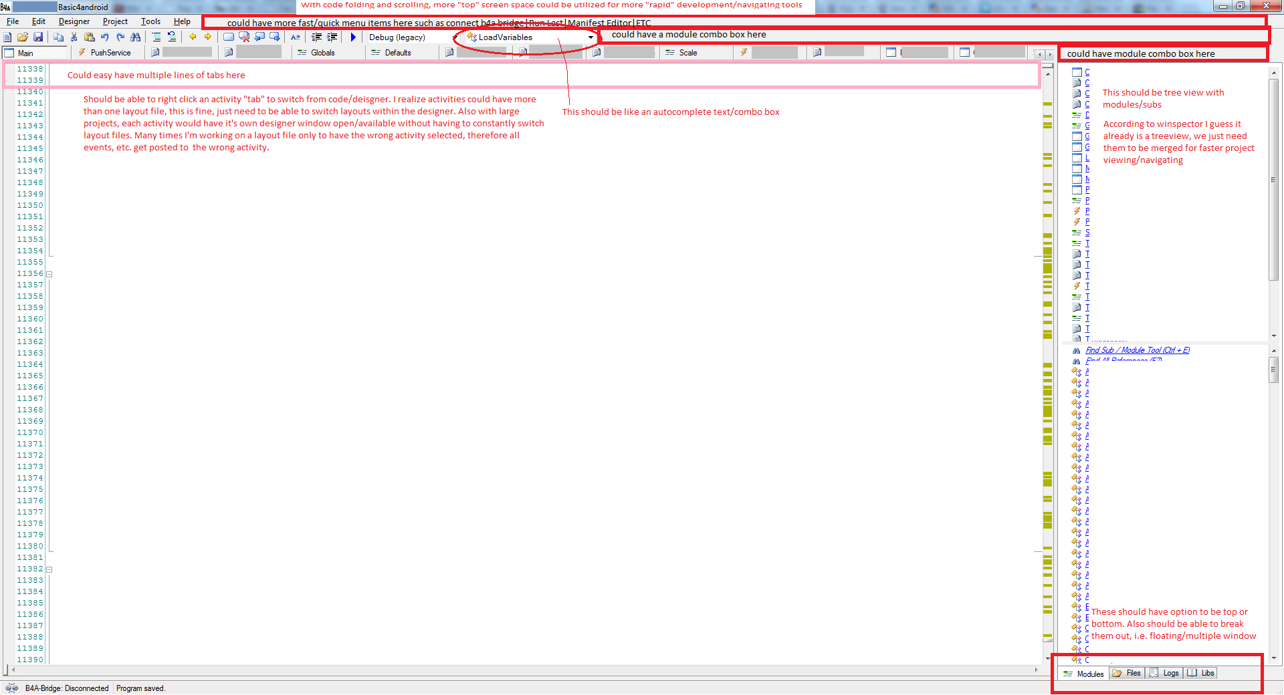This screenshot has width=1284, height=695.
Task: Copy selection using the Copy toolbar icon
Action: [x=58, y=37]
